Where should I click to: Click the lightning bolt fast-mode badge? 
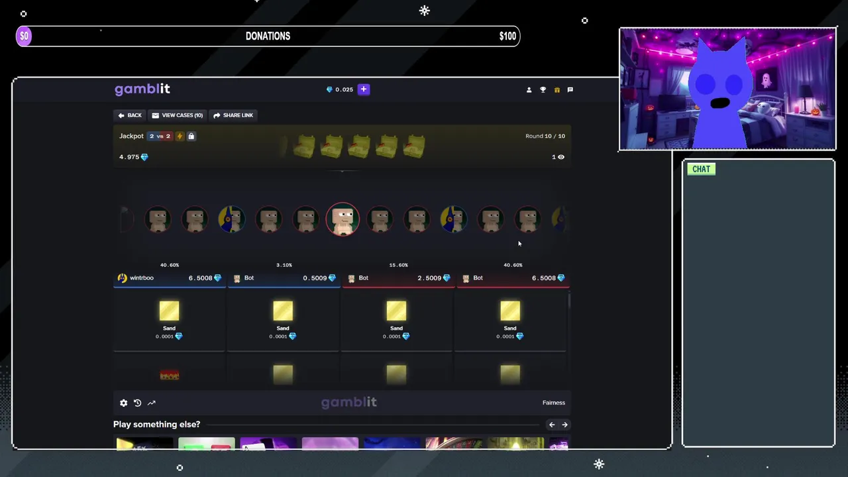pos(179,136)
